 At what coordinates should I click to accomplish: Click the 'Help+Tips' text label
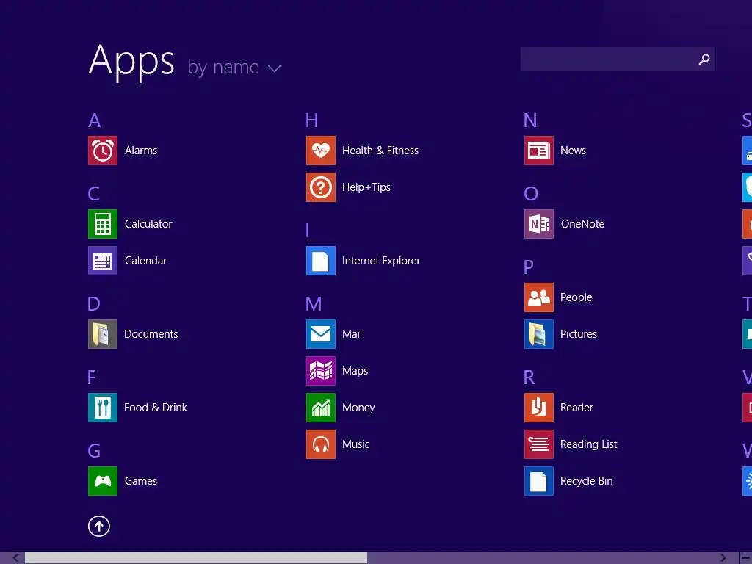click(x=366, y=187)
